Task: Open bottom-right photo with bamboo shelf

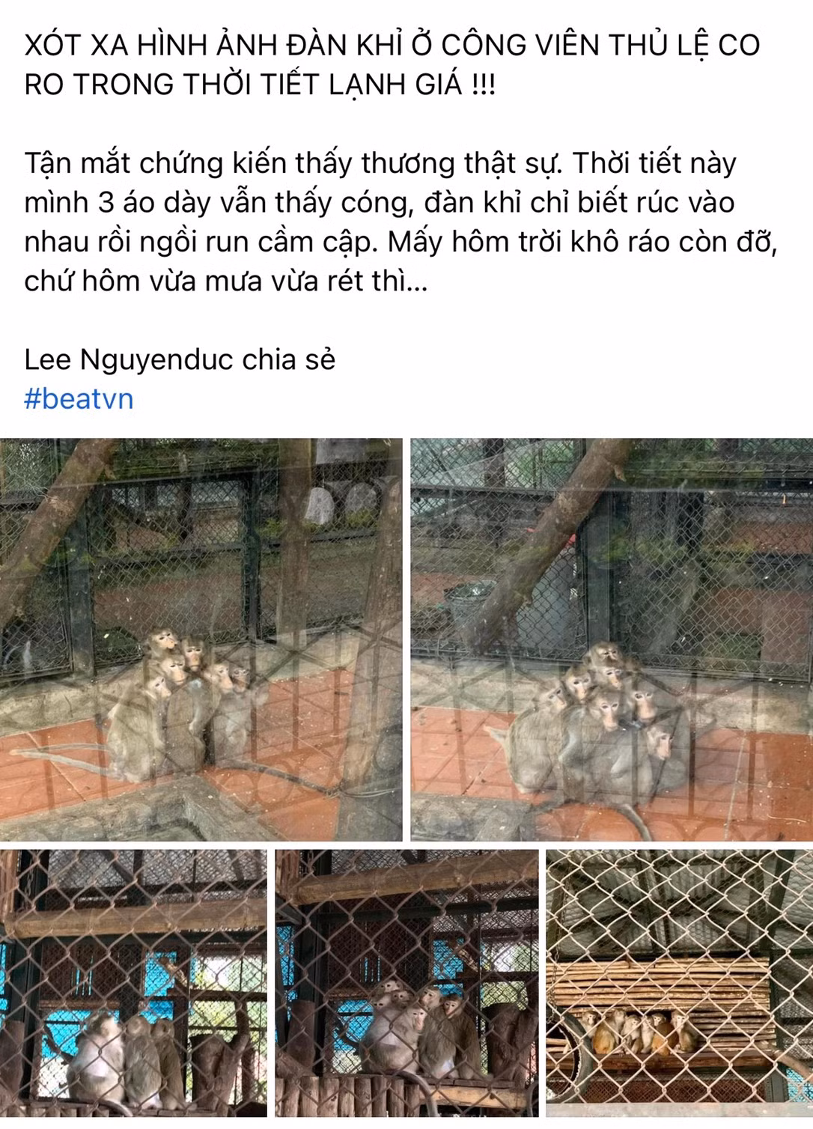Action: (680, 983)
